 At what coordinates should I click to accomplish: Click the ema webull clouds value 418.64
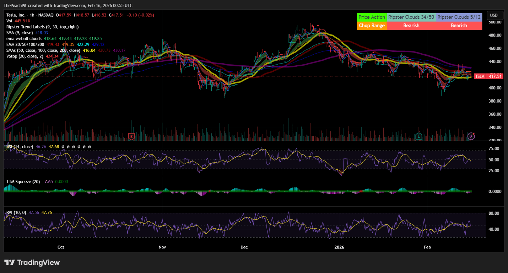pyautogui.click(x=49, y=39)
